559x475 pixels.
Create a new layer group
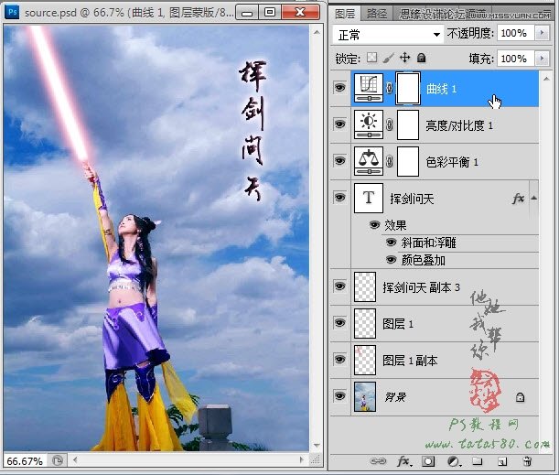478,461
